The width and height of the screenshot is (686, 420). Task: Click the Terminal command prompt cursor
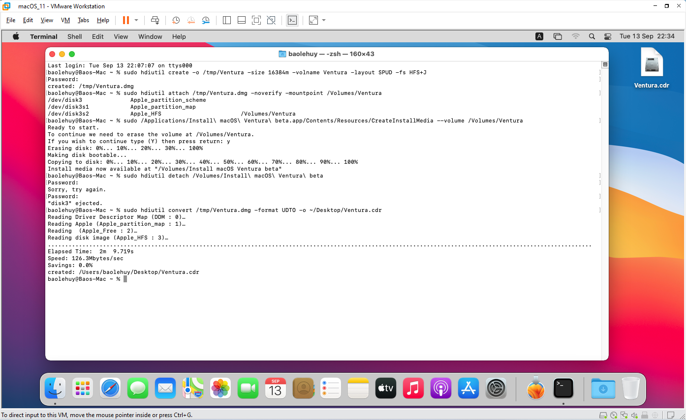[x=125, y=279]
